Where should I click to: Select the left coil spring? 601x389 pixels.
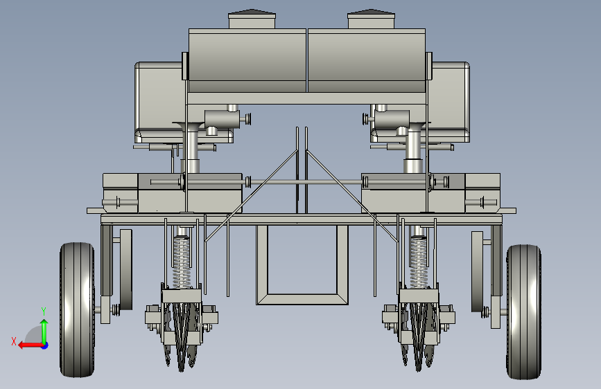pyautogui.click(x=182, y=262)
